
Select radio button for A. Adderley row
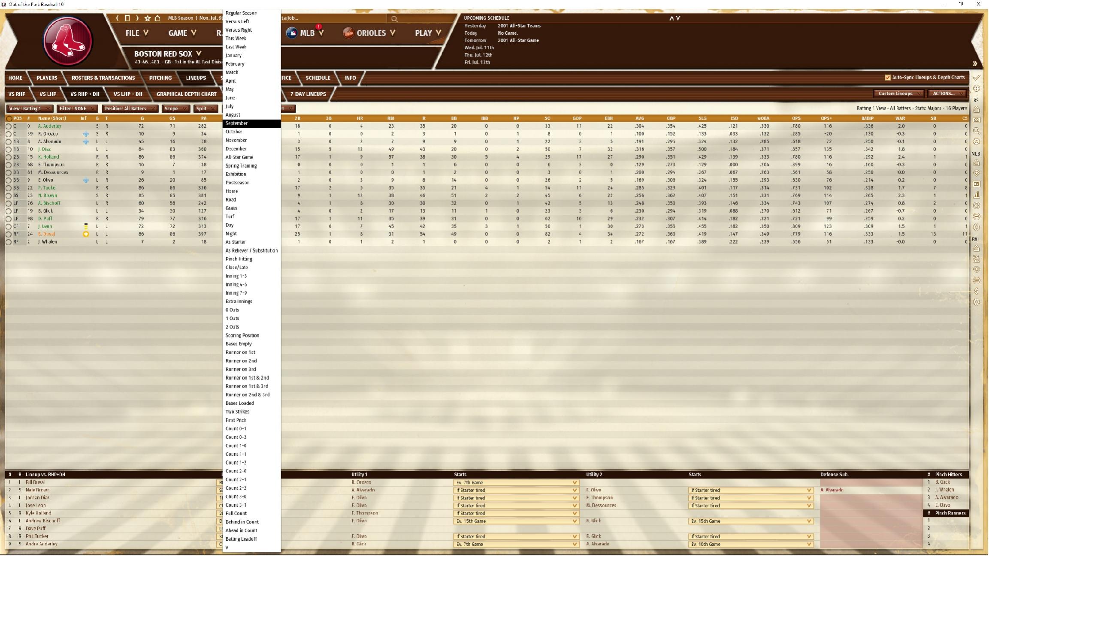point(9,126)
